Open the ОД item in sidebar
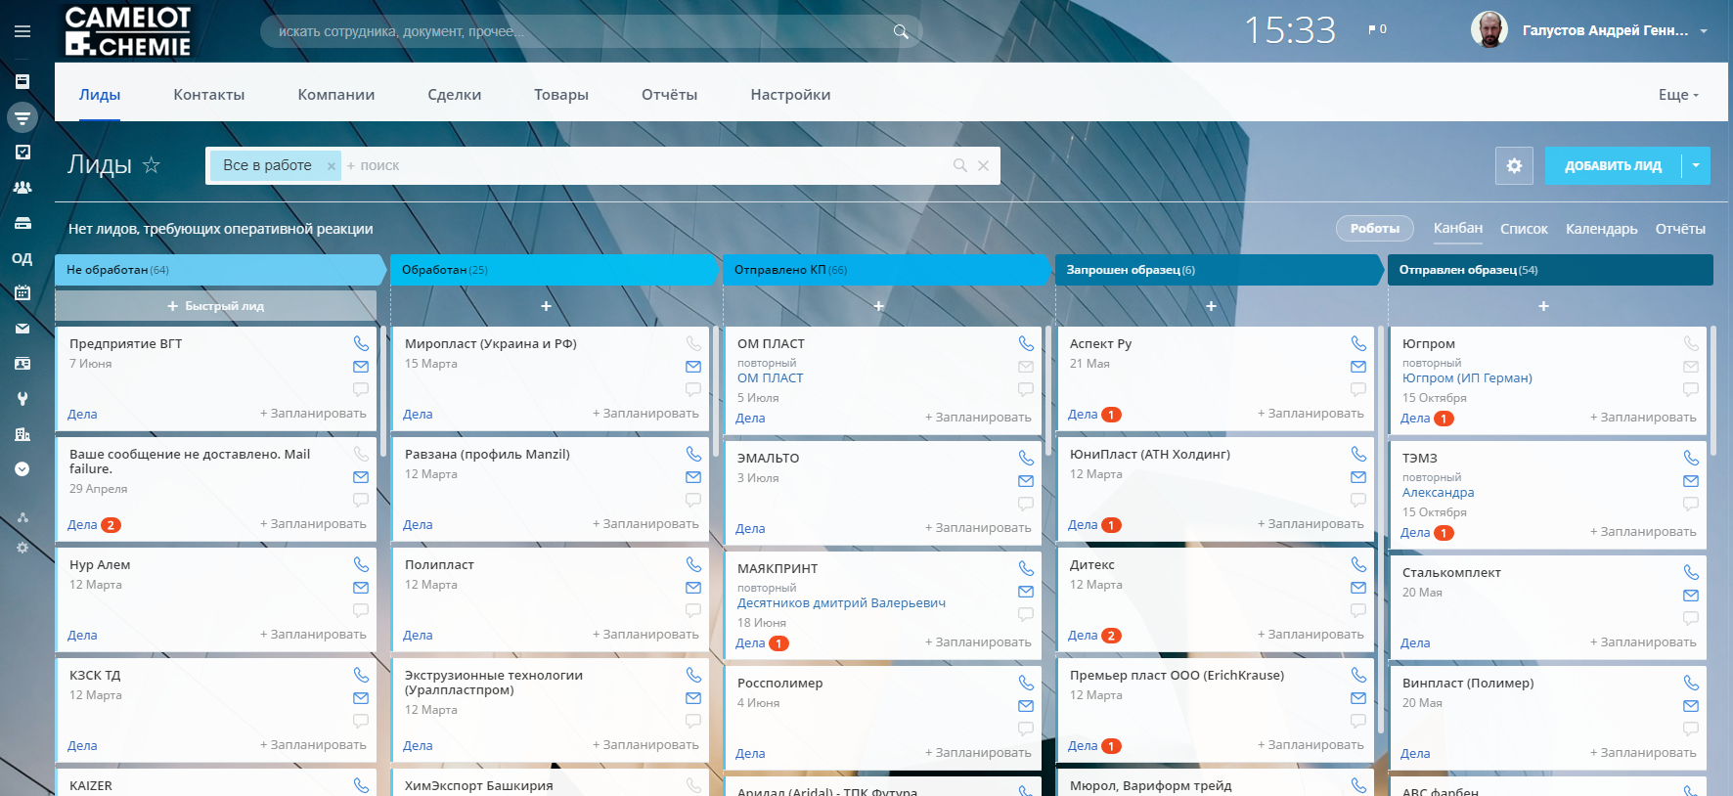Viewport: 1733px width, 796px height. tap(22, 258)
